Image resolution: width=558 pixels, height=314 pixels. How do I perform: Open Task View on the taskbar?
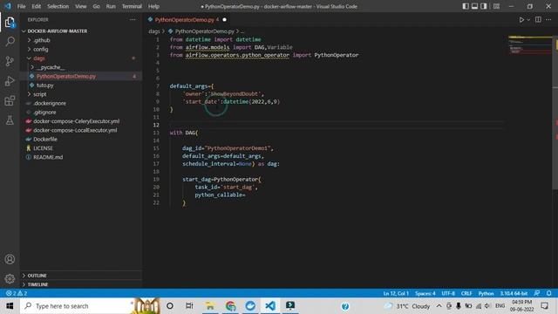coord(189,306)
